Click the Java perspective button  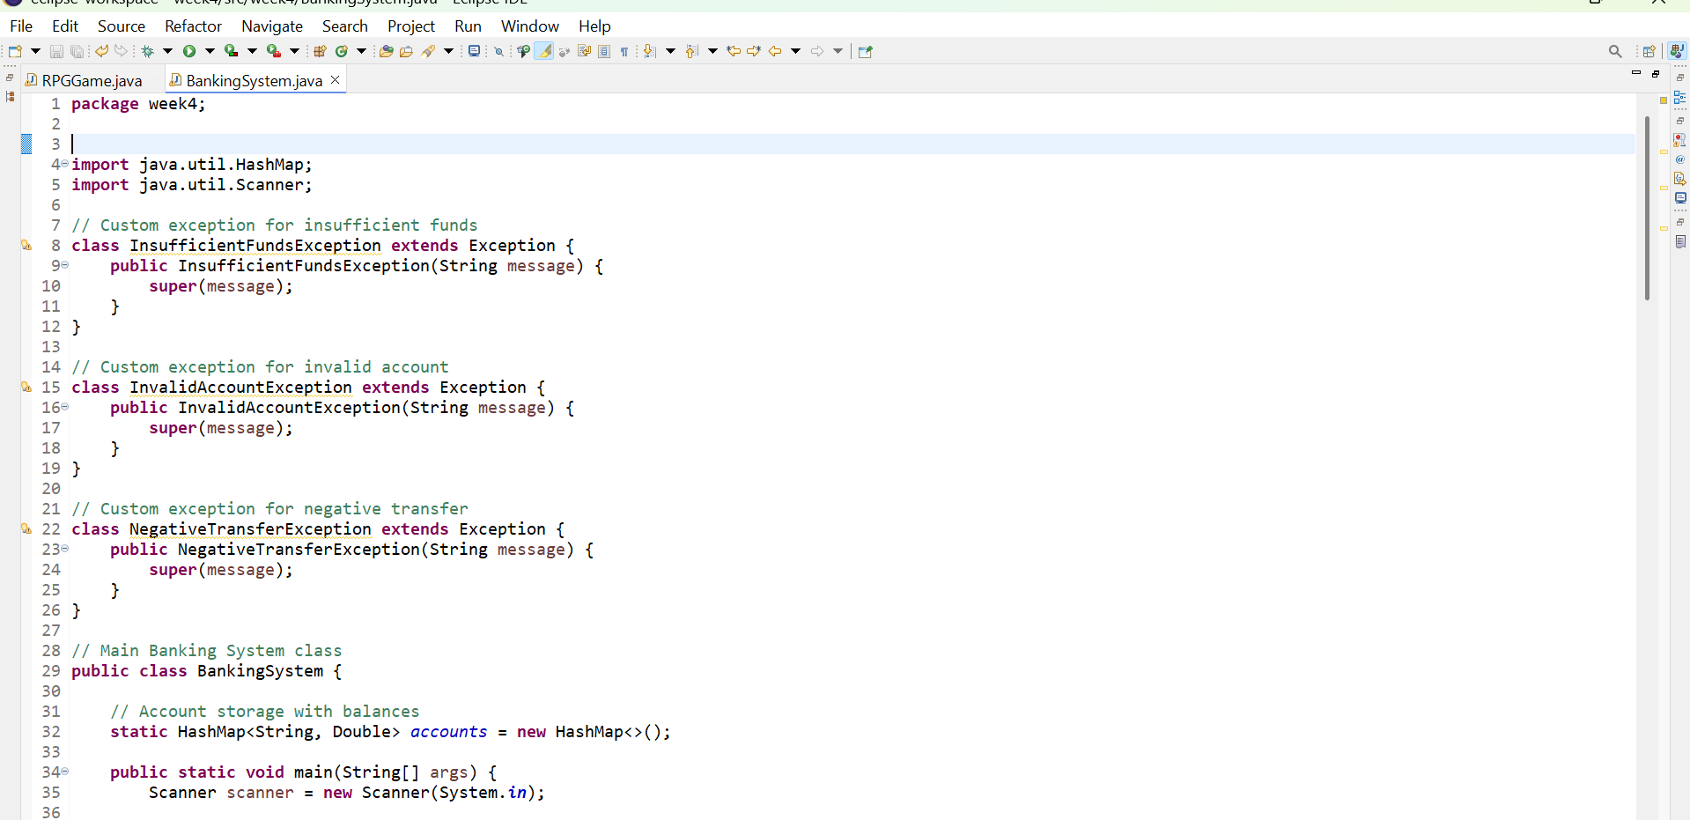[1678, 51]
